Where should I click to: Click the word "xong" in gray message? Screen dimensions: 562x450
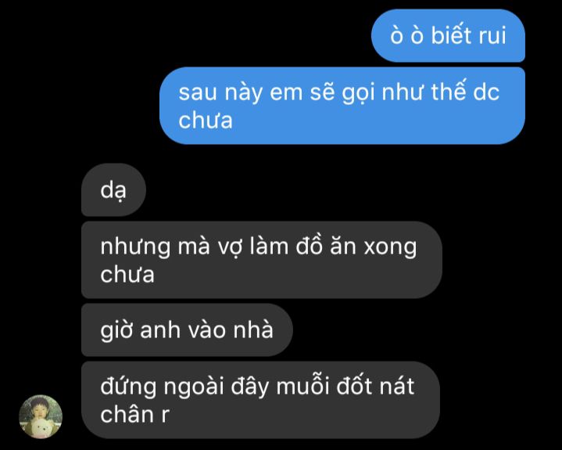(x=390, y=248)
